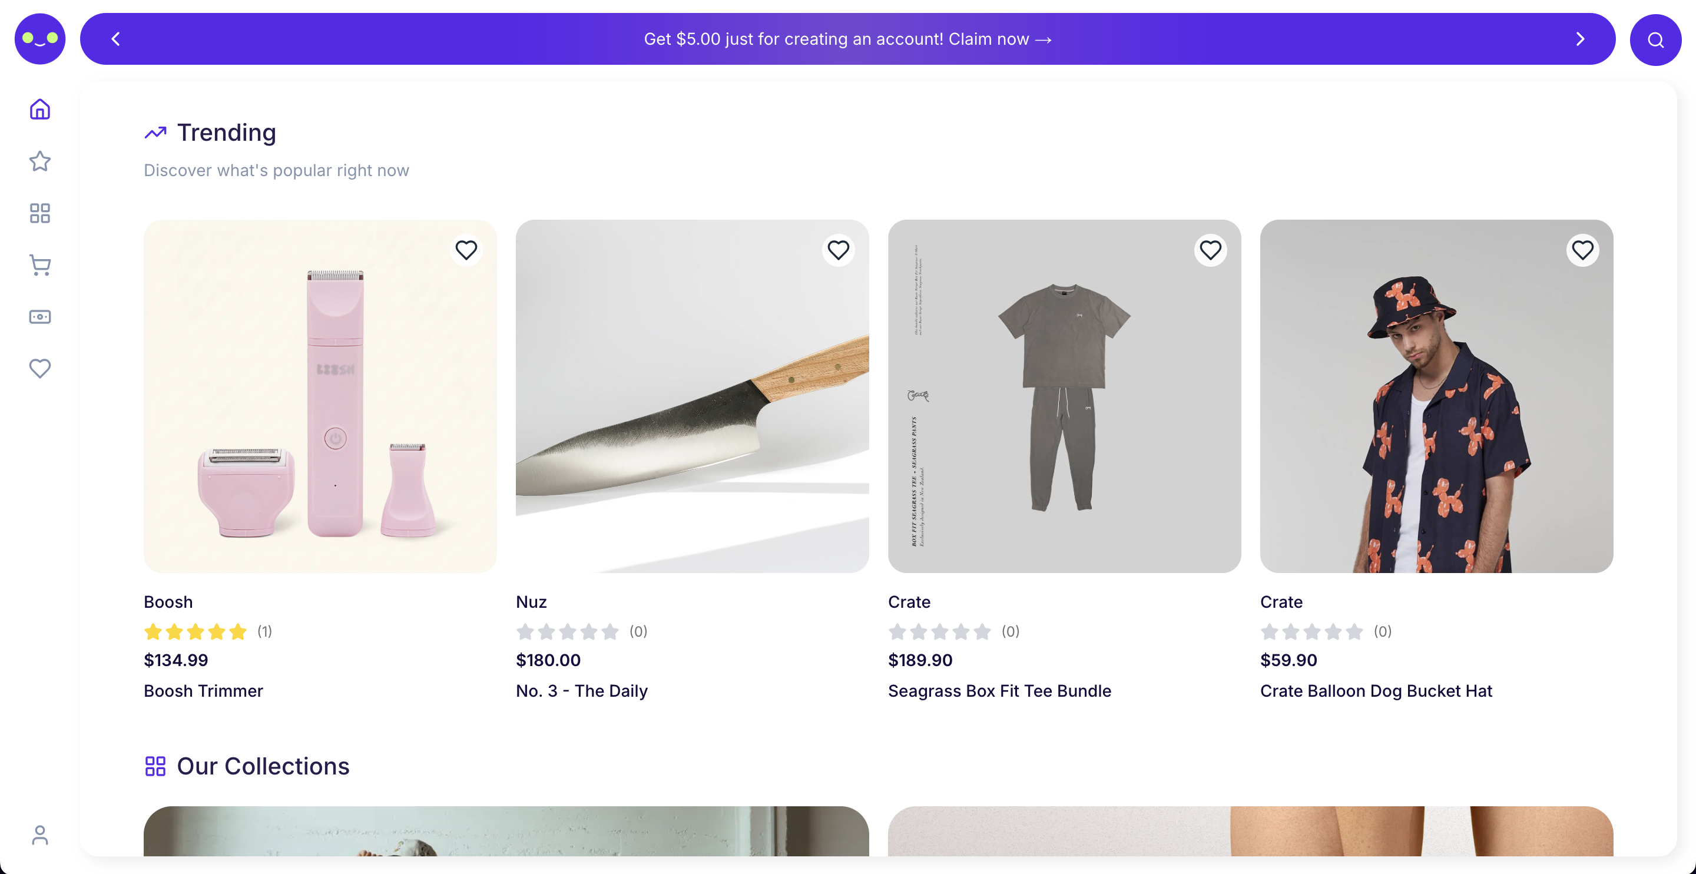Viewport: 1696px width, 874px height.
Task: Toggle the heart on No. 3 - The Daily
Action: pos(838,250)
